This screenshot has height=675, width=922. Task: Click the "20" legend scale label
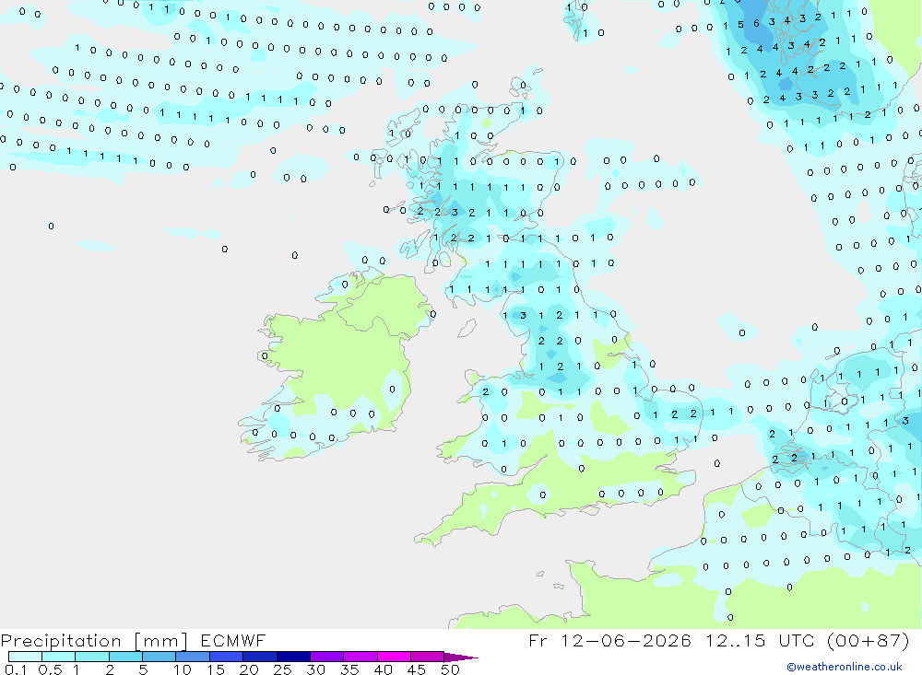click(x=249, y=669)
